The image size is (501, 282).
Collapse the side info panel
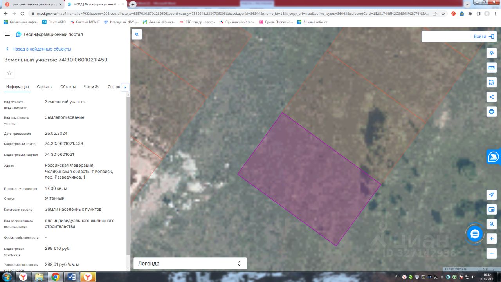pyautogui.click(x=137, y=34)
